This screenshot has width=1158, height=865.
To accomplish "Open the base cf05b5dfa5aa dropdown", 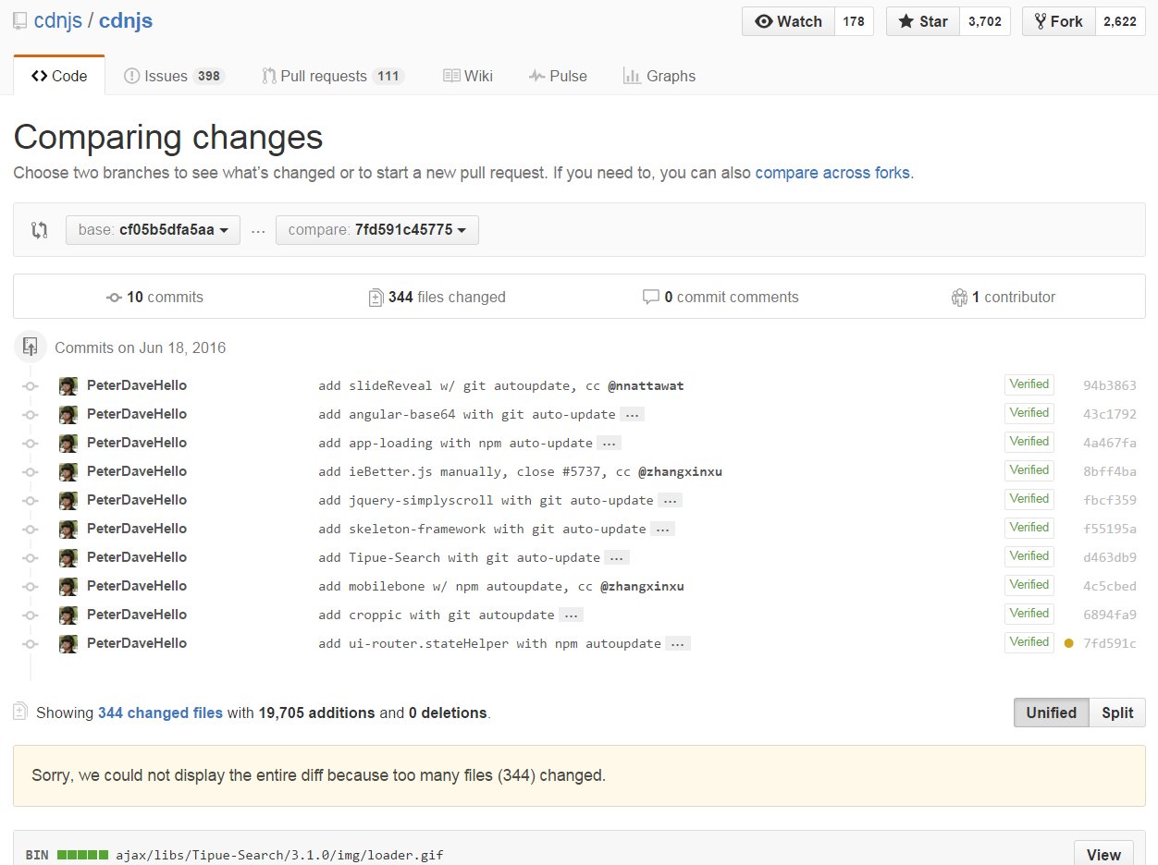I will tap(153, 230).
